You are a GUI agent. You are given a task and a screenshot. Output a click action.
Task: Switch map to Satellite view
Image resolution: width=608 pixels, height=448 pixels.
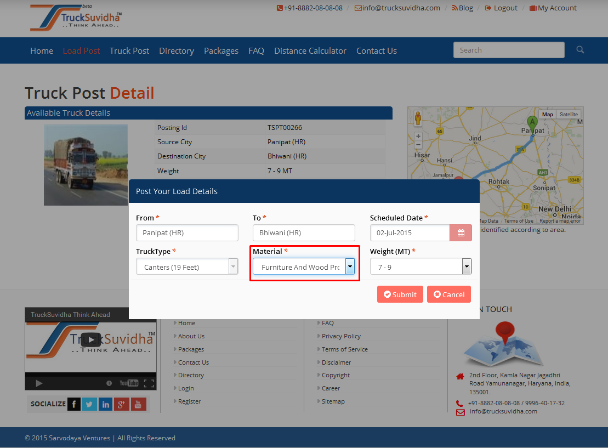[569, 115]
